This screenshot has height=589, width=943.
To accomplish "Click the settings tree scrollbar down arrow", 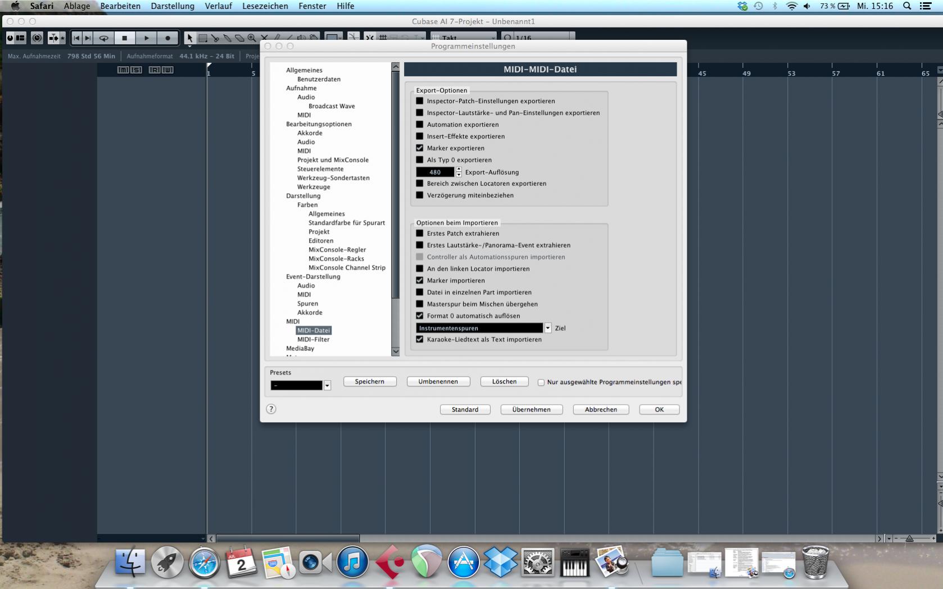I will click(396, 351).
